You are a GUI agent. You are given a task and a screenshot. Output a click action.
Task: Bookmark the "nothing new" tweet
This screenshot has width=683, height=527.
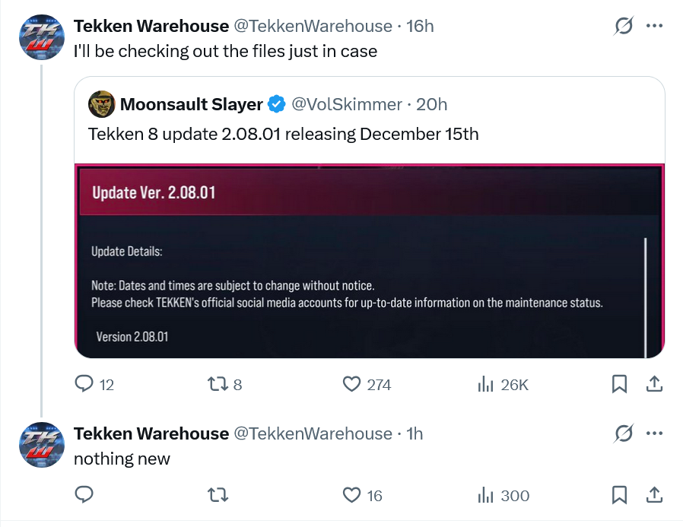point(619,495)
